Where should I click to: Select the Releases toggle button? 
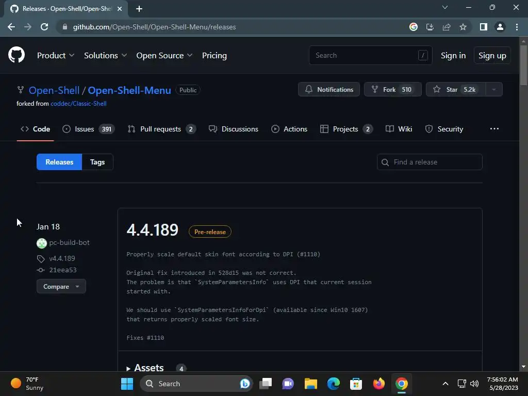coord(59,162)
